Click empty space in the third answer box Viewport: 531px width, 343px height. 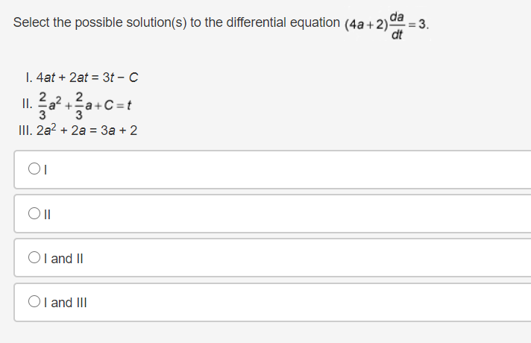pyautogui.click(x=298, y=259)
